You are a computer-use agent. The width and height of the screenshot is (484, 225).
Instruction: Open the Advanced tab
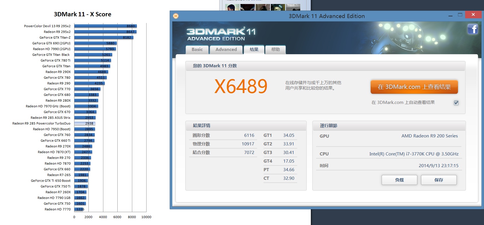tap(226, 50)
